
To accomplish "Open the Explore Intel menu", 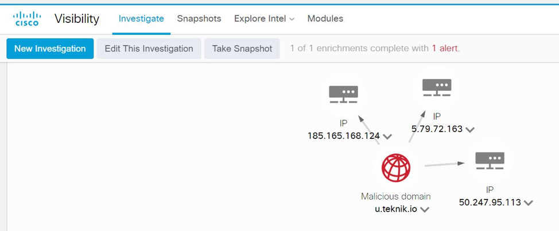I will pyautogui.click(x=264, y=18).
